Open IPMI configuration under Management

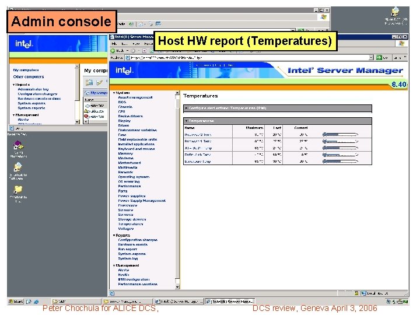pyautogui.click(x=134, y=279)
